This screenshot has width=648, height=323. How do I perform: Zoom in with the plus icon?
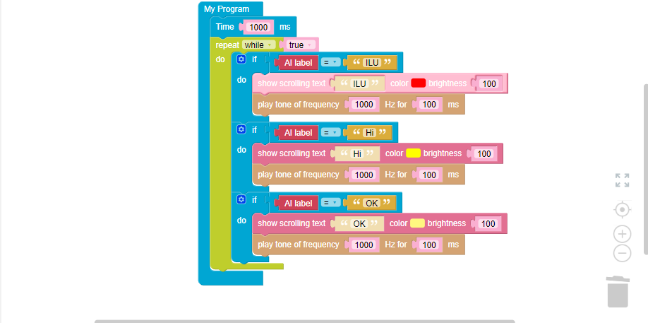tap(622, 234)
